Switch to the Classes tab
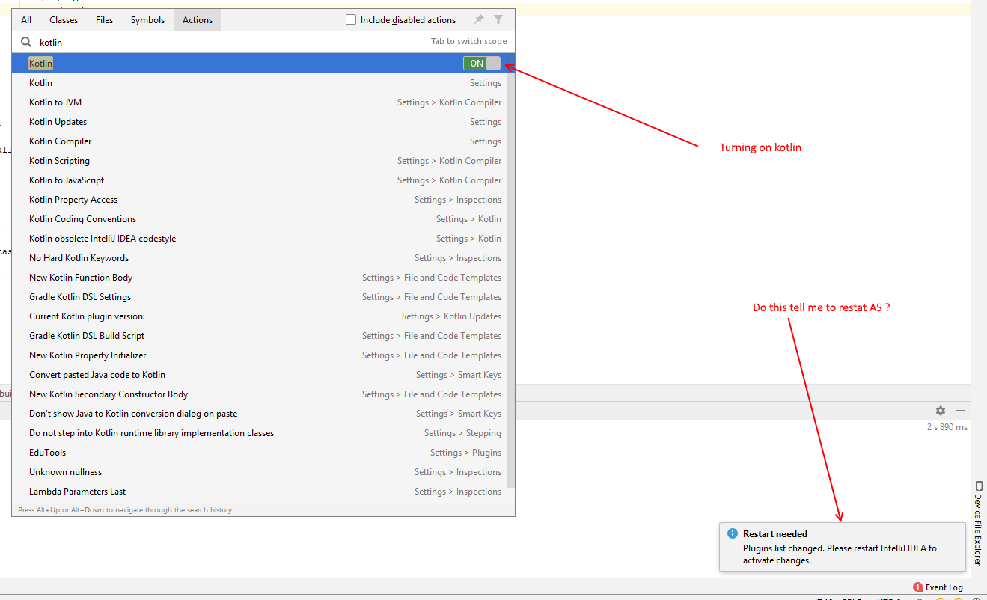Viewport: 987px width, 600px height. [x=64, y=20]
